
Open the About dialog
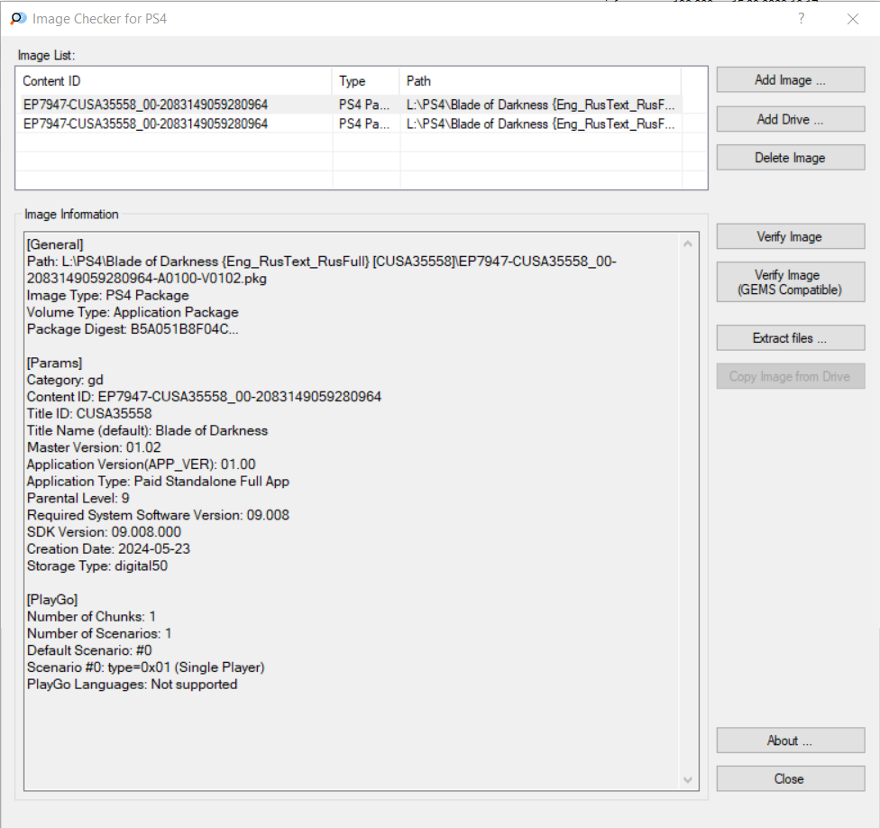coord(790,741)
